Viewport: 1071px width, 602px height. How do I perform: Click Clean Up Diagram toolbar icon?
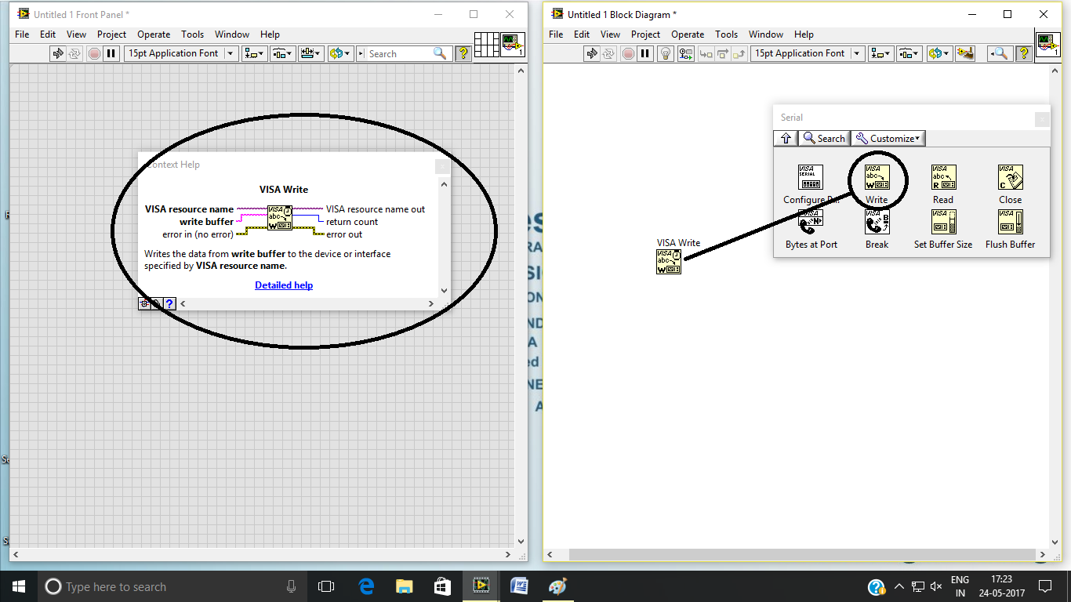click(x=965, y=53)
